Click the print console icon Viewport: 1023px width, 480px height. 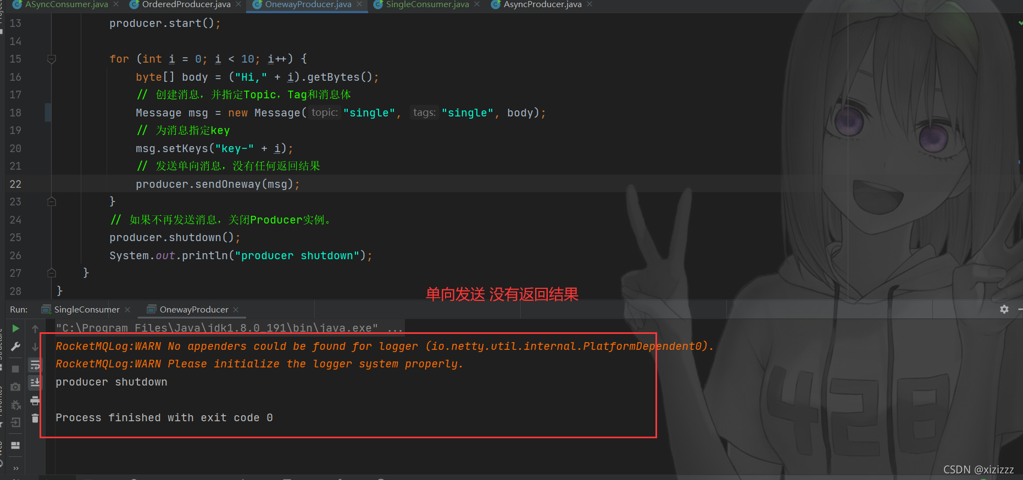[x=35, y=400]
